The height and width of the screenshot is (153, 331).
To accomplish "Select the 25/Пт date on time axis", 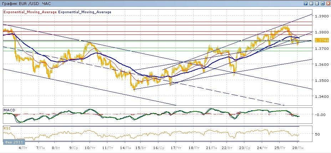I will [280, 148].
